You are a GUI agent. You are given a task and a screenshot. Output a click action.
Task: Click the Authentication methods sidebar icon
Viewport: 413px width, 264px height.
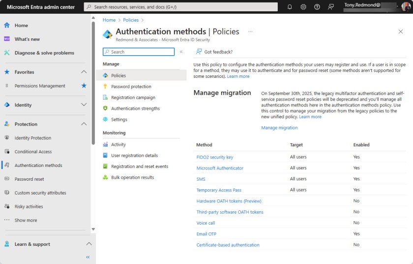[7, 165]
